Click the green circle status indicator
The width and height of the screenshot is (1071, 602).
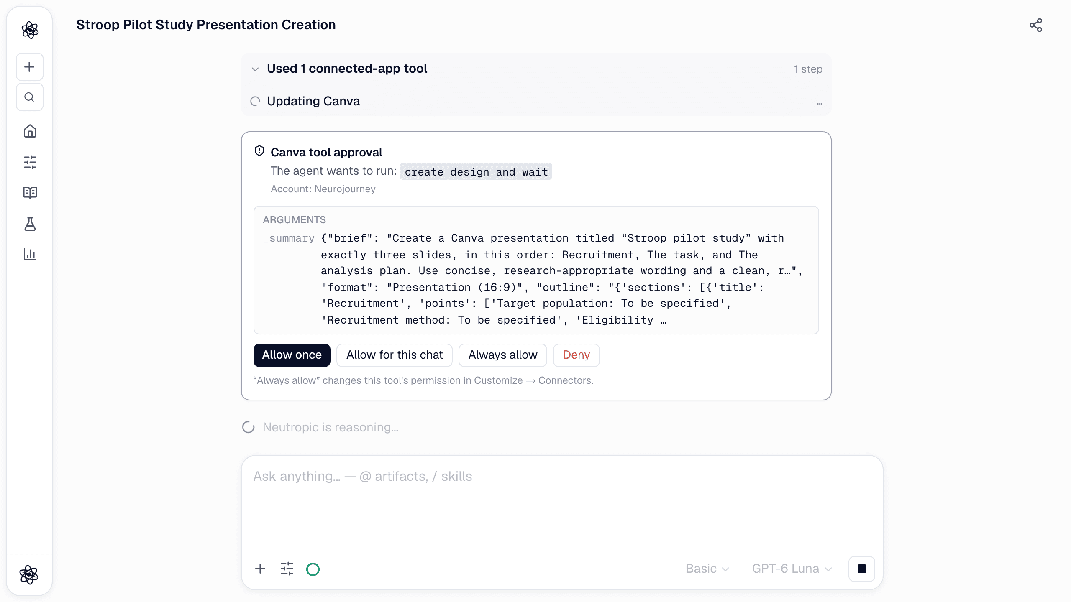[x=313, y=569]
